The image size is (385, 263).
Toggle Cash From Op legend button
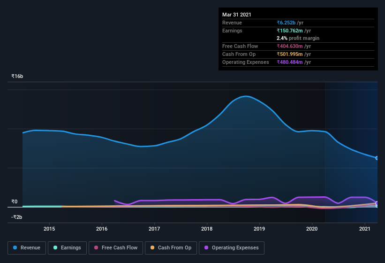171,248
